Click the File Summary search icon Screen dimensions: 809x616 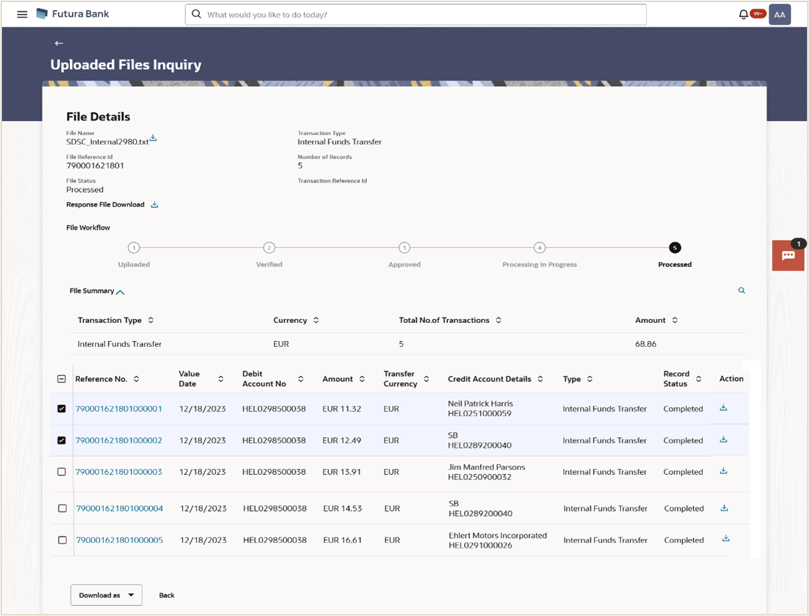pos(741,290)
